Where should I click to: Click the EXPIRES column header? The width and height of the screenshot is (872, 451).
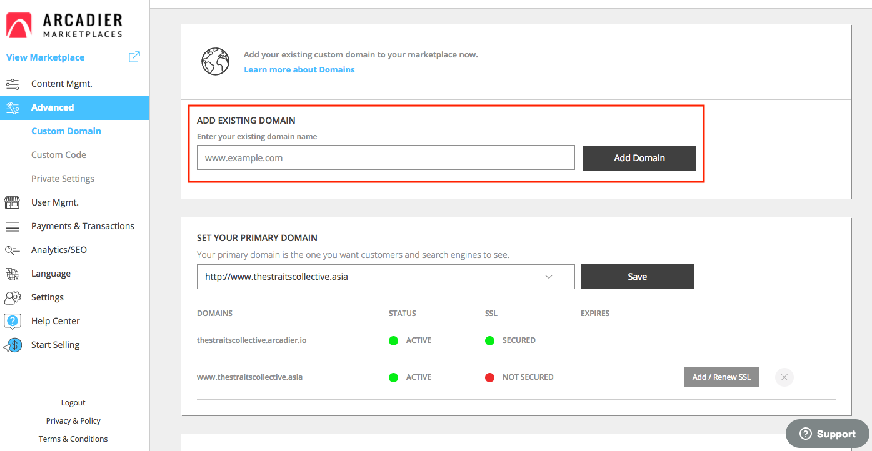(x=595, y=314)
